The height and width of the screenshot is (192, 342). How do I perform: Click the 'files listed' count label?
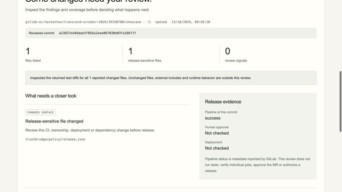point(33,61)
